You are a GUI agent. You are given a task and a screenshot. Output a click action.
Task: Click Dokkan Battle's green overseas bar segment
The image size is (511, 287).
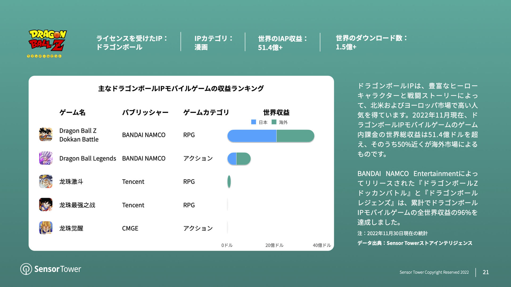pyautogui.click(x=295, y=136)
